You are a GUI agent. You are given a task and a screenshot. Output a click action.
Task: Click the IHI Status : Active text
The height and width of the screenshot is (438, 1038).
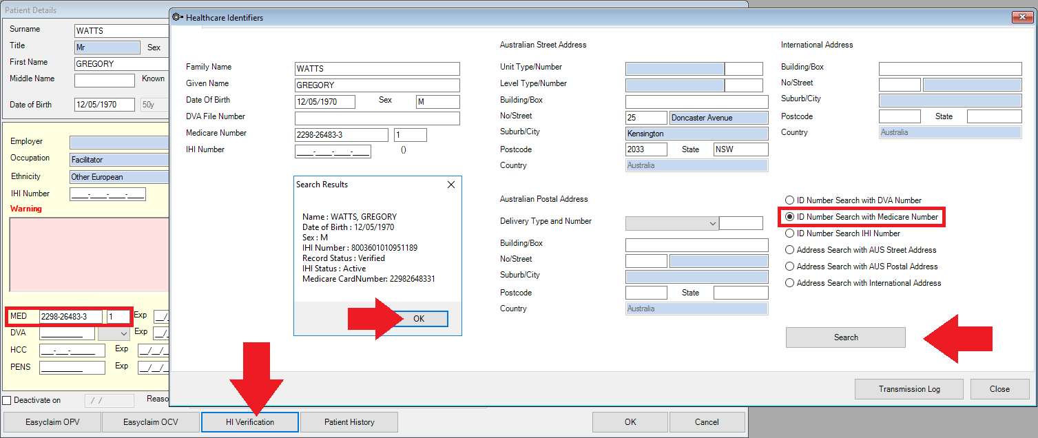coord(334,269)
